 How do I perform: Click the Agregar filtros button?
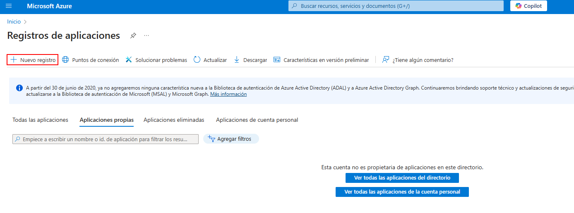231,139
